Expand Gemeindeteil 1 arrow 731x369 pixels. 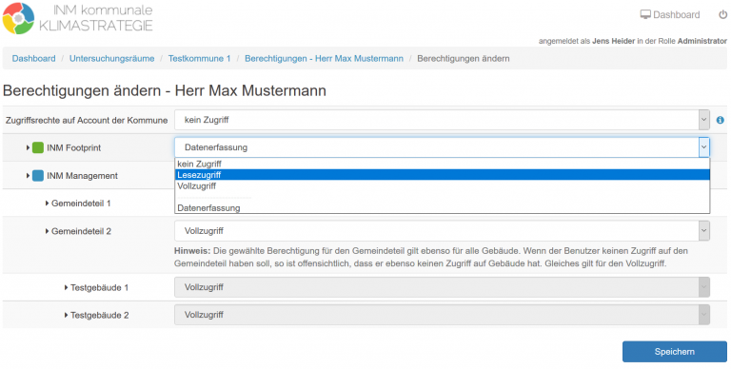47,204
